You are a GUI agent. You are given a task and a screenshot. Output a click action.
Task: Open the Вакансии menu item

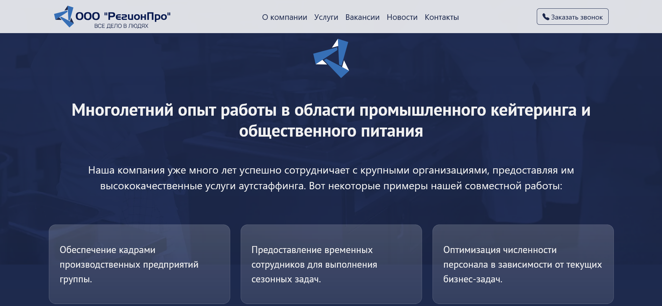coord(362,17)
